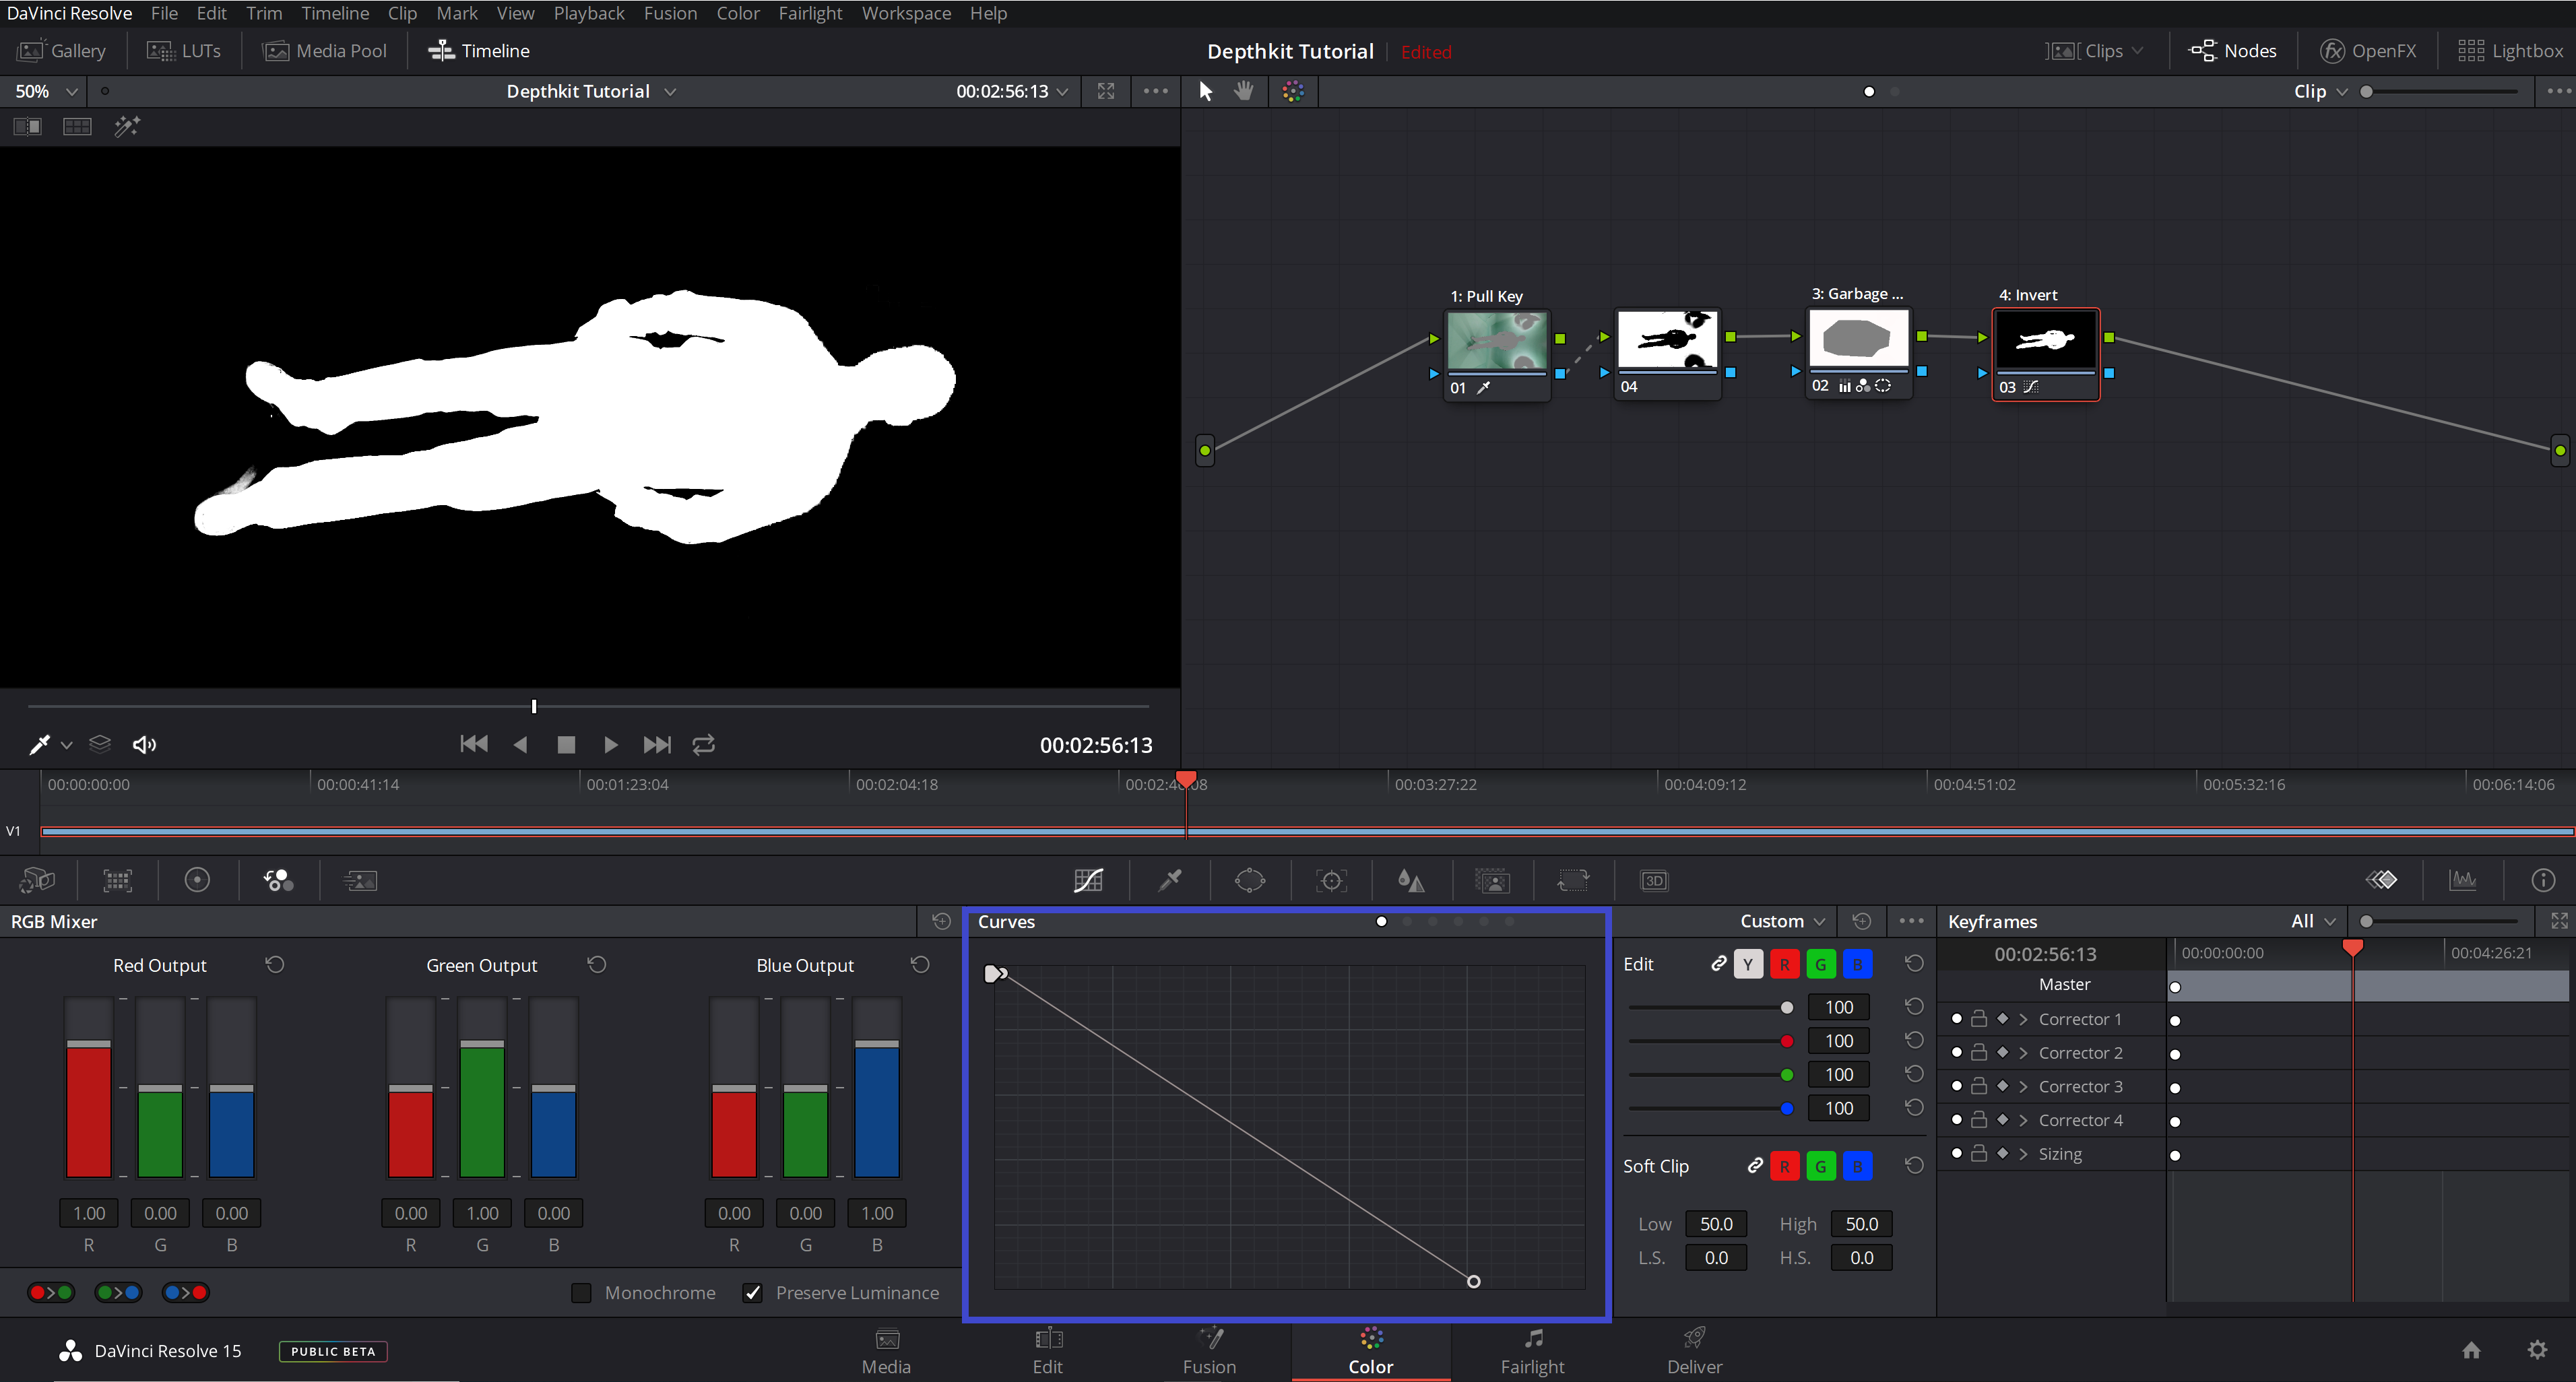
Task: Swap red and green channels
Action: (x=51, y=1293)
